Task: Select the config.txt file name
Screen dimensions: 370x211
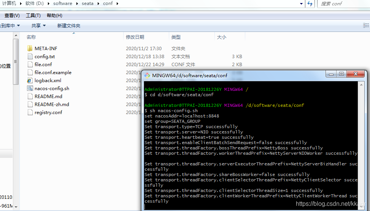Action: click(44, 56)
